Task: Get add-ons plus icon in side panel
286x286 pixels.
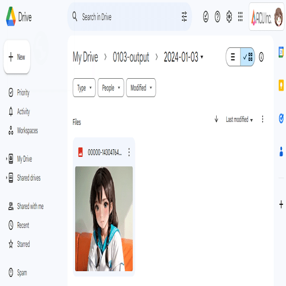Action: (281, 204)
